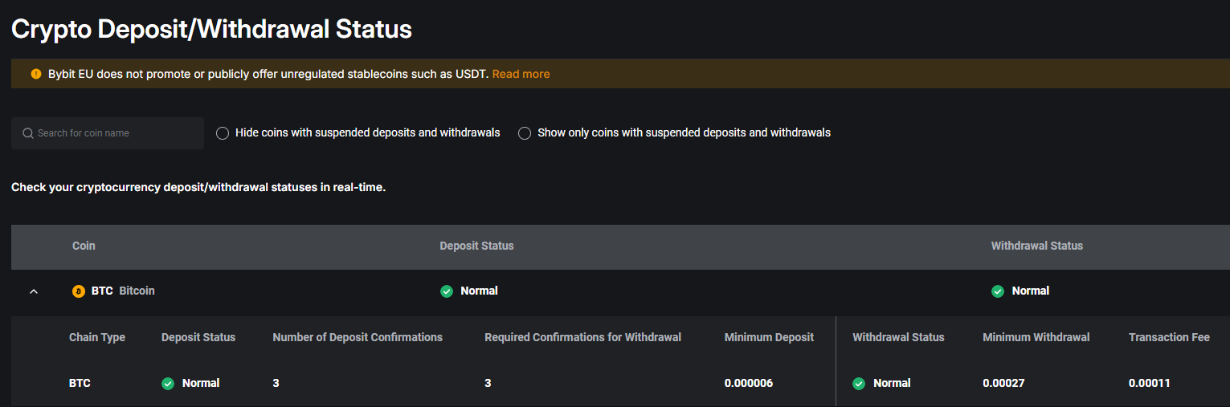Open the Read more link
This screenshot has width=1230, height=407.
[521, 74]
